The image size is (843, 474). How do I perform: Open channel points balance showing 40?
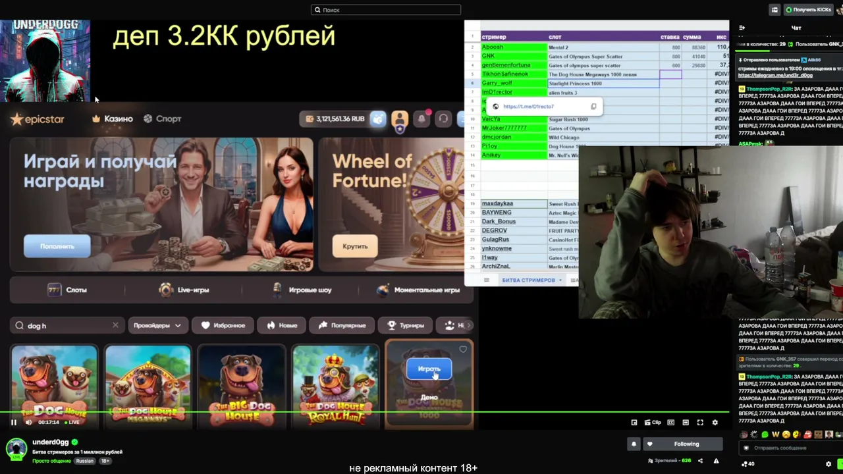click(748, 464)
